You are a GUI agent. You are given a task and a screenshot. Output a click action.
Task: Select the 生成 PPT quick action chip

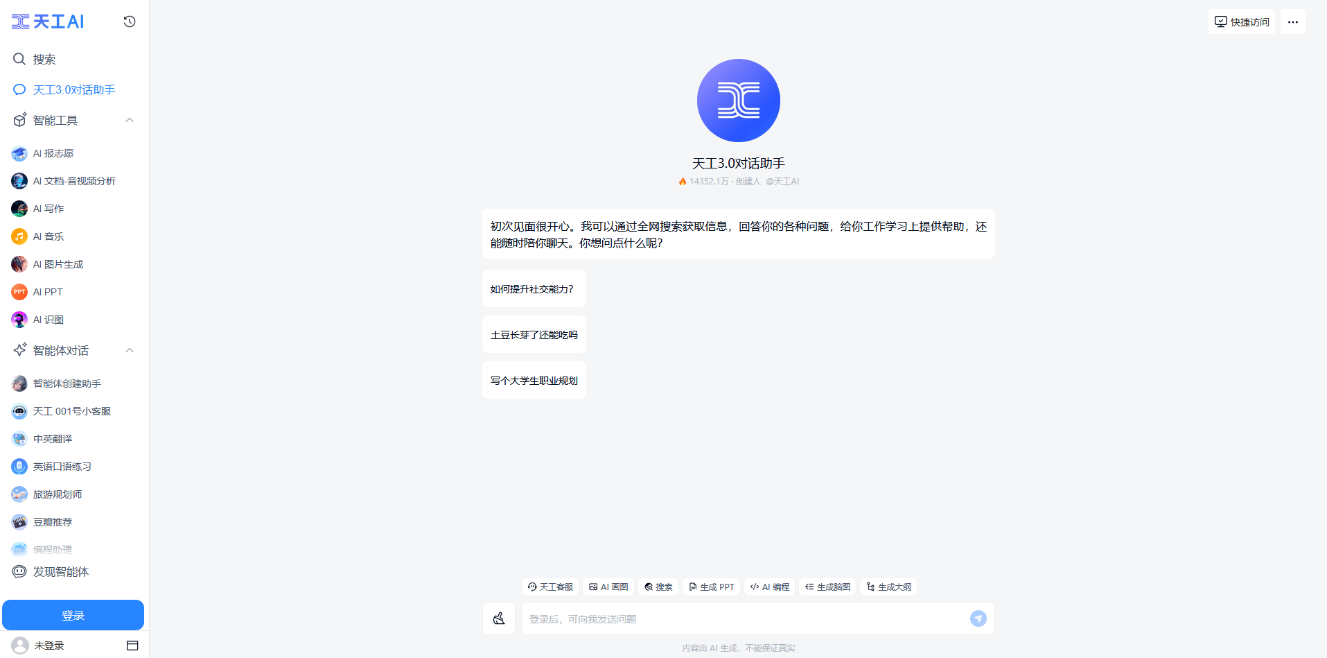tap(711, 587)
